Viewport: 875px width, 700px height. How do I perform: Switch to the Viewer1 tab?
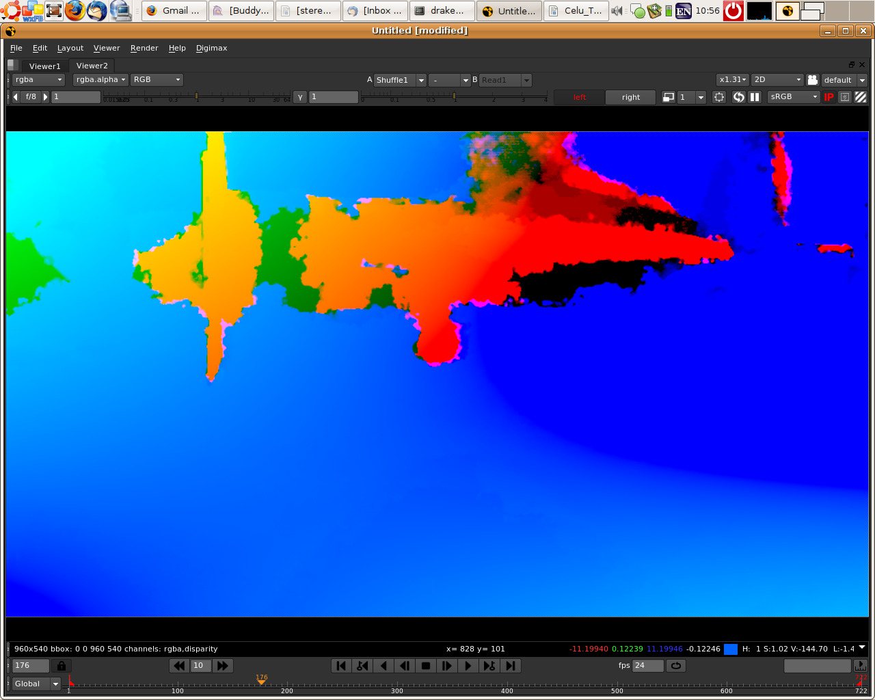pos(44,66)
